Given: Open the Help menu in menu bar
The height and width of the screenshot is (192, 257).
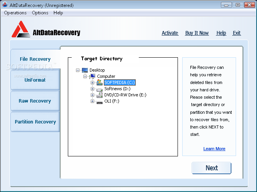Looking at the screenshot, I should tap(58, 13).
